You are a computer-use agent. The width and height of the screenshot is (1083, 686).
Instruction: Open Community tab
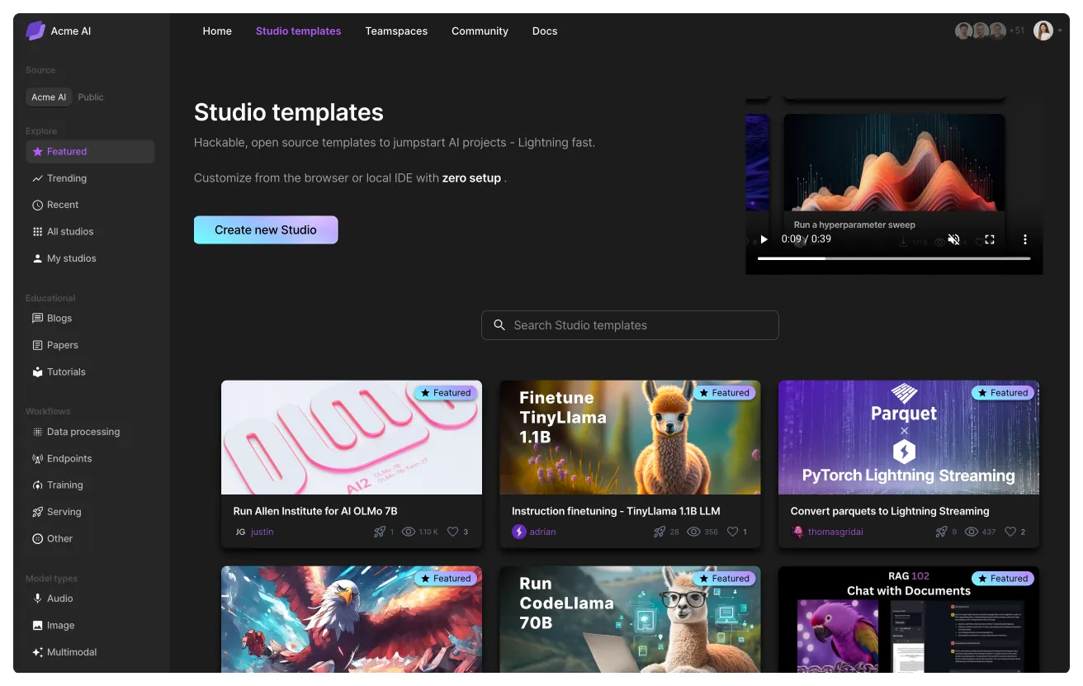(480, 31)
